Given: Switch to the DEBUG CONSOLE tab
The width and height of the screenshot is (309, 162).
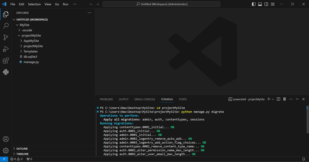Looking at the screenshot, I should point(145,99).
